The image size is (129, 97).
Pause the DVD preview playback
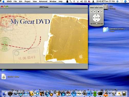95,12
